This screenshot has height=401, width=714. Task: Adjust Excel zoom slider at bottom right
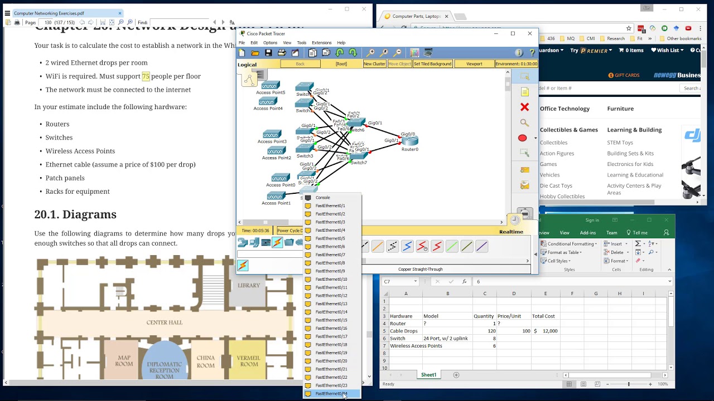[628, 384]
